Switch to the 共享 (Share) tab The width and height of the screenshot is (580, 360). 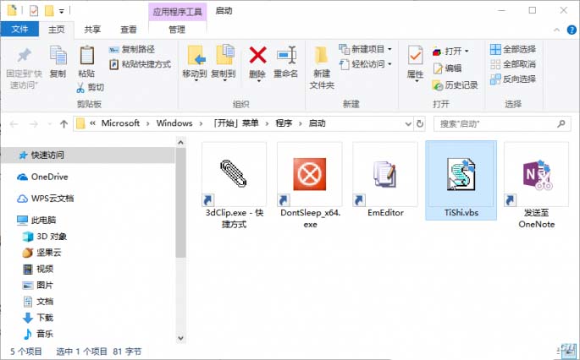point(92,30)
